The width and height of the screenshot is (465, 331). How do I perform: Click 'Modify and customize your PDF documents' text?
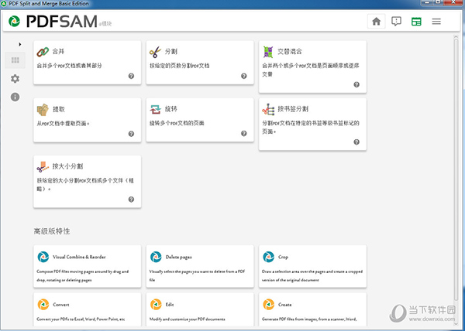[x=187, y=319]
